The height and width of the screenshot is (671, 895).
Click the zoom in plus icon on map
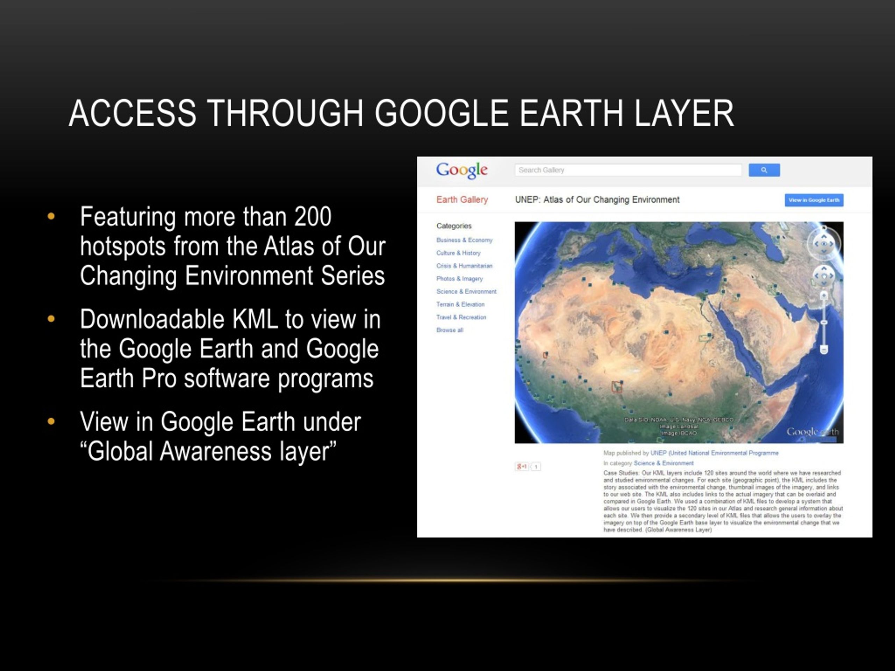click(824, 296)
